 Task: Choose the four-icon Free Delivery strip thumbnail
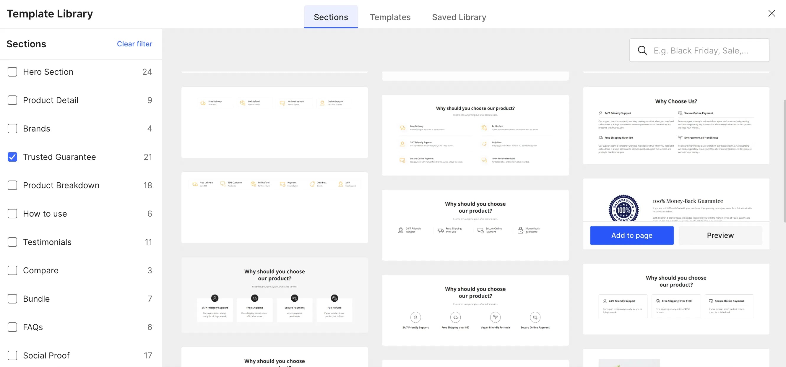pyautogui.click(x=274, y=122)
